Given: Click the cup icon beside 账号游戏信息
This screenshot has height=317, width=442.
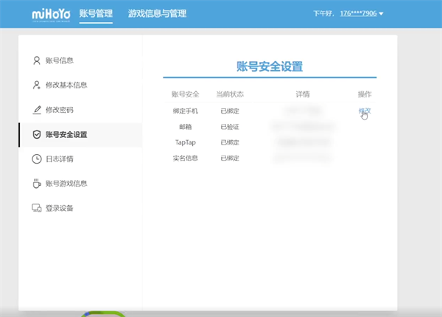Looking at the screenshot, I should (37, 183).
